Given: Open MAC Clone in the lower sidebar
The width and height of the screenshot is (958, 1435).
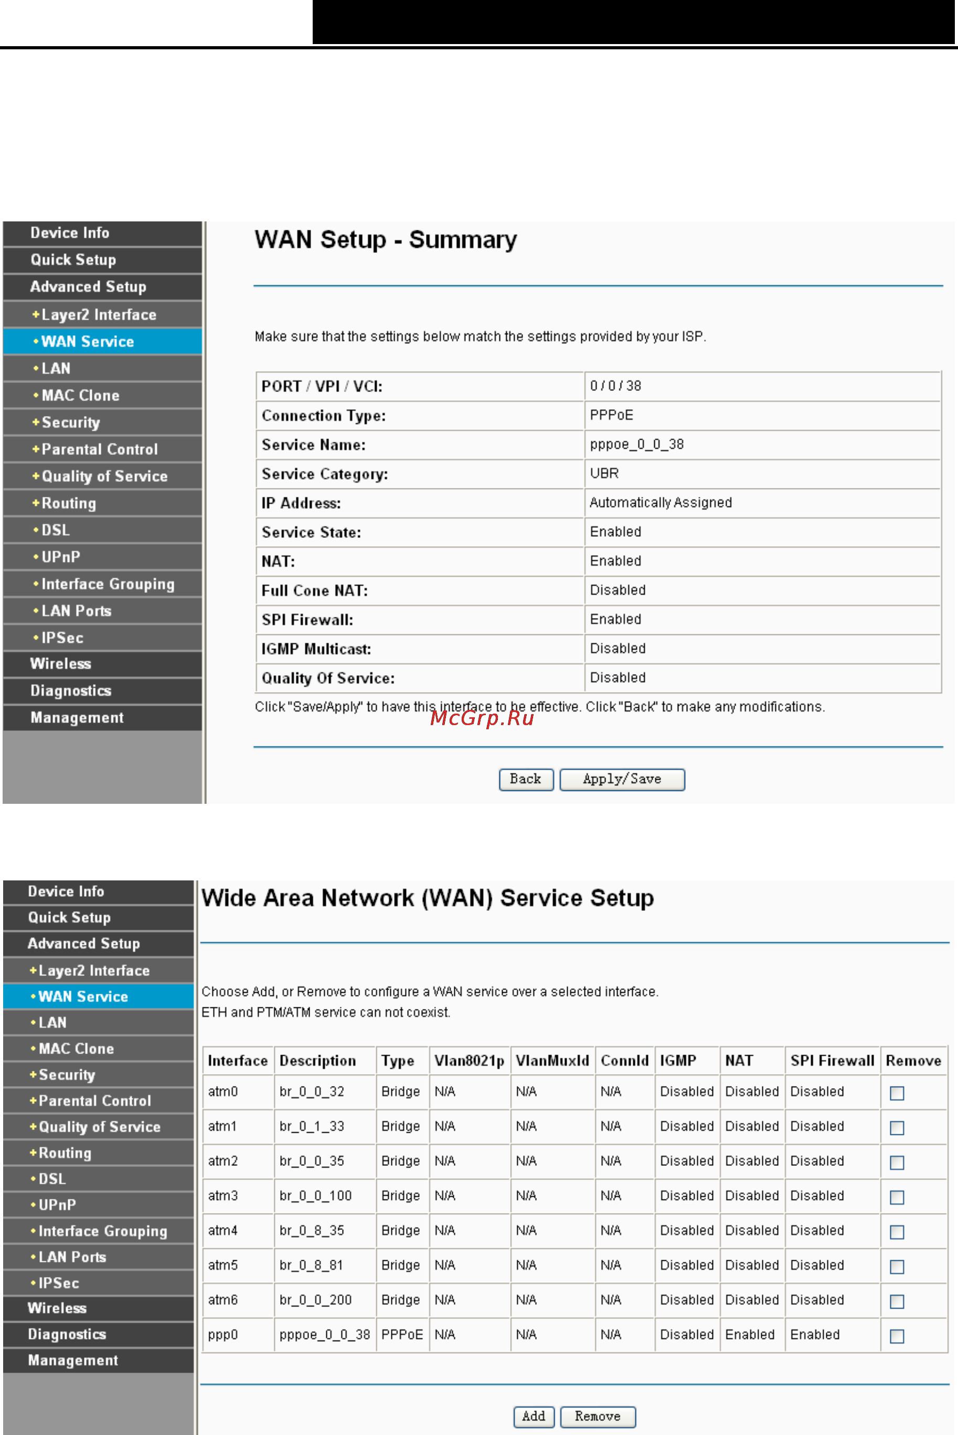Looking at the screenshot, I should tap(98, 1049).
